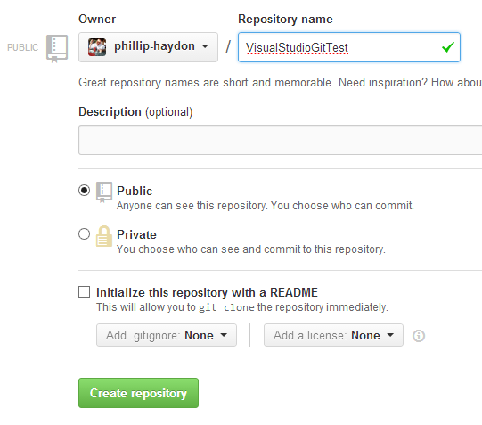
Task: Click the book icon next to Public option
Action: point(104,192)
